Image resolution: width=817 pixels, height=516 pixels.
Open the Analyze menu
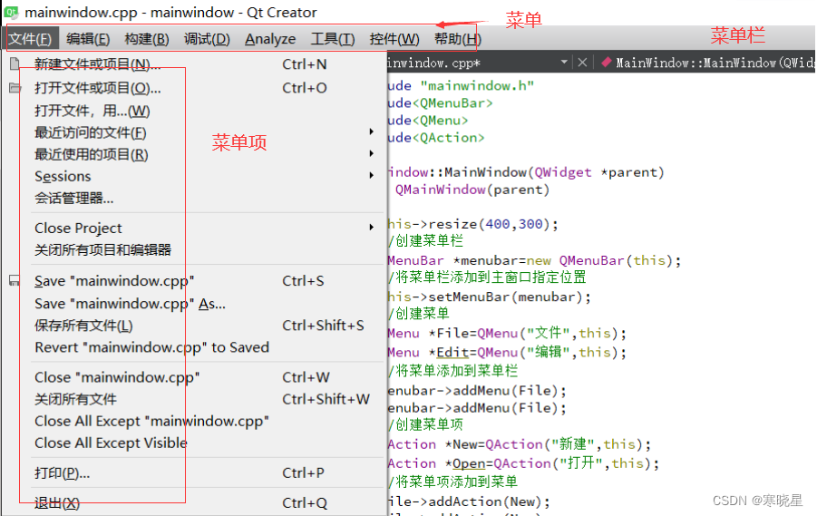270,39
